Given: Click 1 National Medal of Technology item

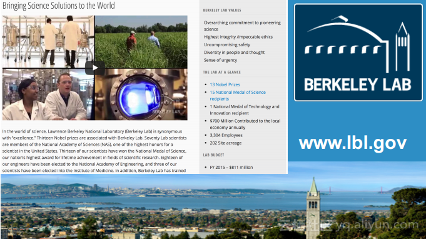Looking at the screenshot, I should click(x=245, y=109).
